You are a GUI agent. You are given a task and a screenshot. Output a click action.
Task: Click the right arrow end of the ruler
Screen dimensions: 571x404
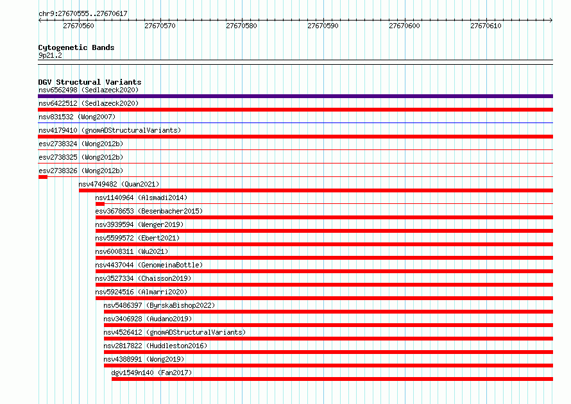(551, 21)
